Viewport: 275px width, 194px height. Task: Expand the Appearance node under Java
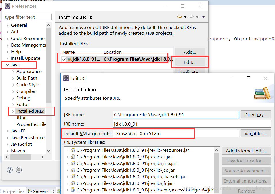coord(13,72)
